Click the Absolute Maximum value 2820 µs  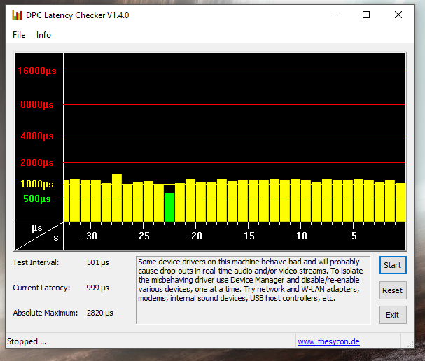99,313
